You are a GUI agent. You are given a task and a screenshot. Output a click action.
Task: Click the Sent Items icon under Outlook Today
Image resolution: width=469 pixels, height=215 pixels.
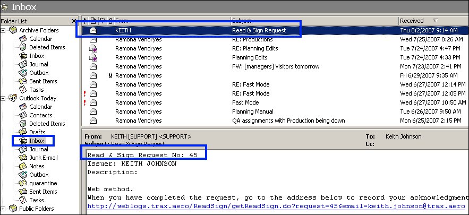(23, 192)
